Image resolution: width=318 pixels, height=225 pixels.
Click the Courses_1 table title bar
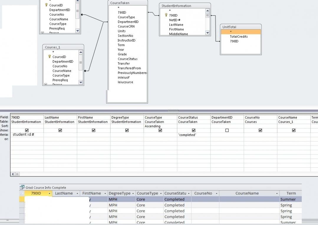63,47
